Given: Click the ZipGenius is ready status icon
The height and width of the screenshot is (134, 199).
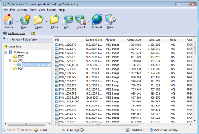Looking at the screenshot, I should pyautogui.click(x=151, y=130).
